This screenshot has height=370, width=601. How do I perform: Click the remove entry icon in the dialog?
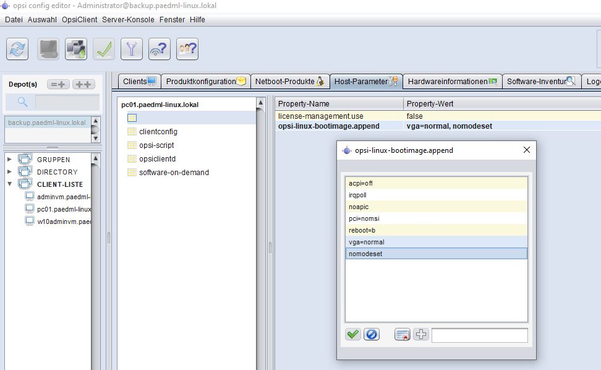[403, 334]
